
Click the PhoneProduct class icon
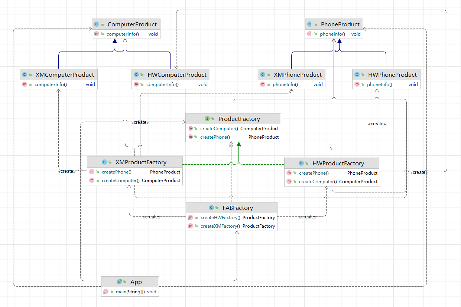(x=310, y=24)
